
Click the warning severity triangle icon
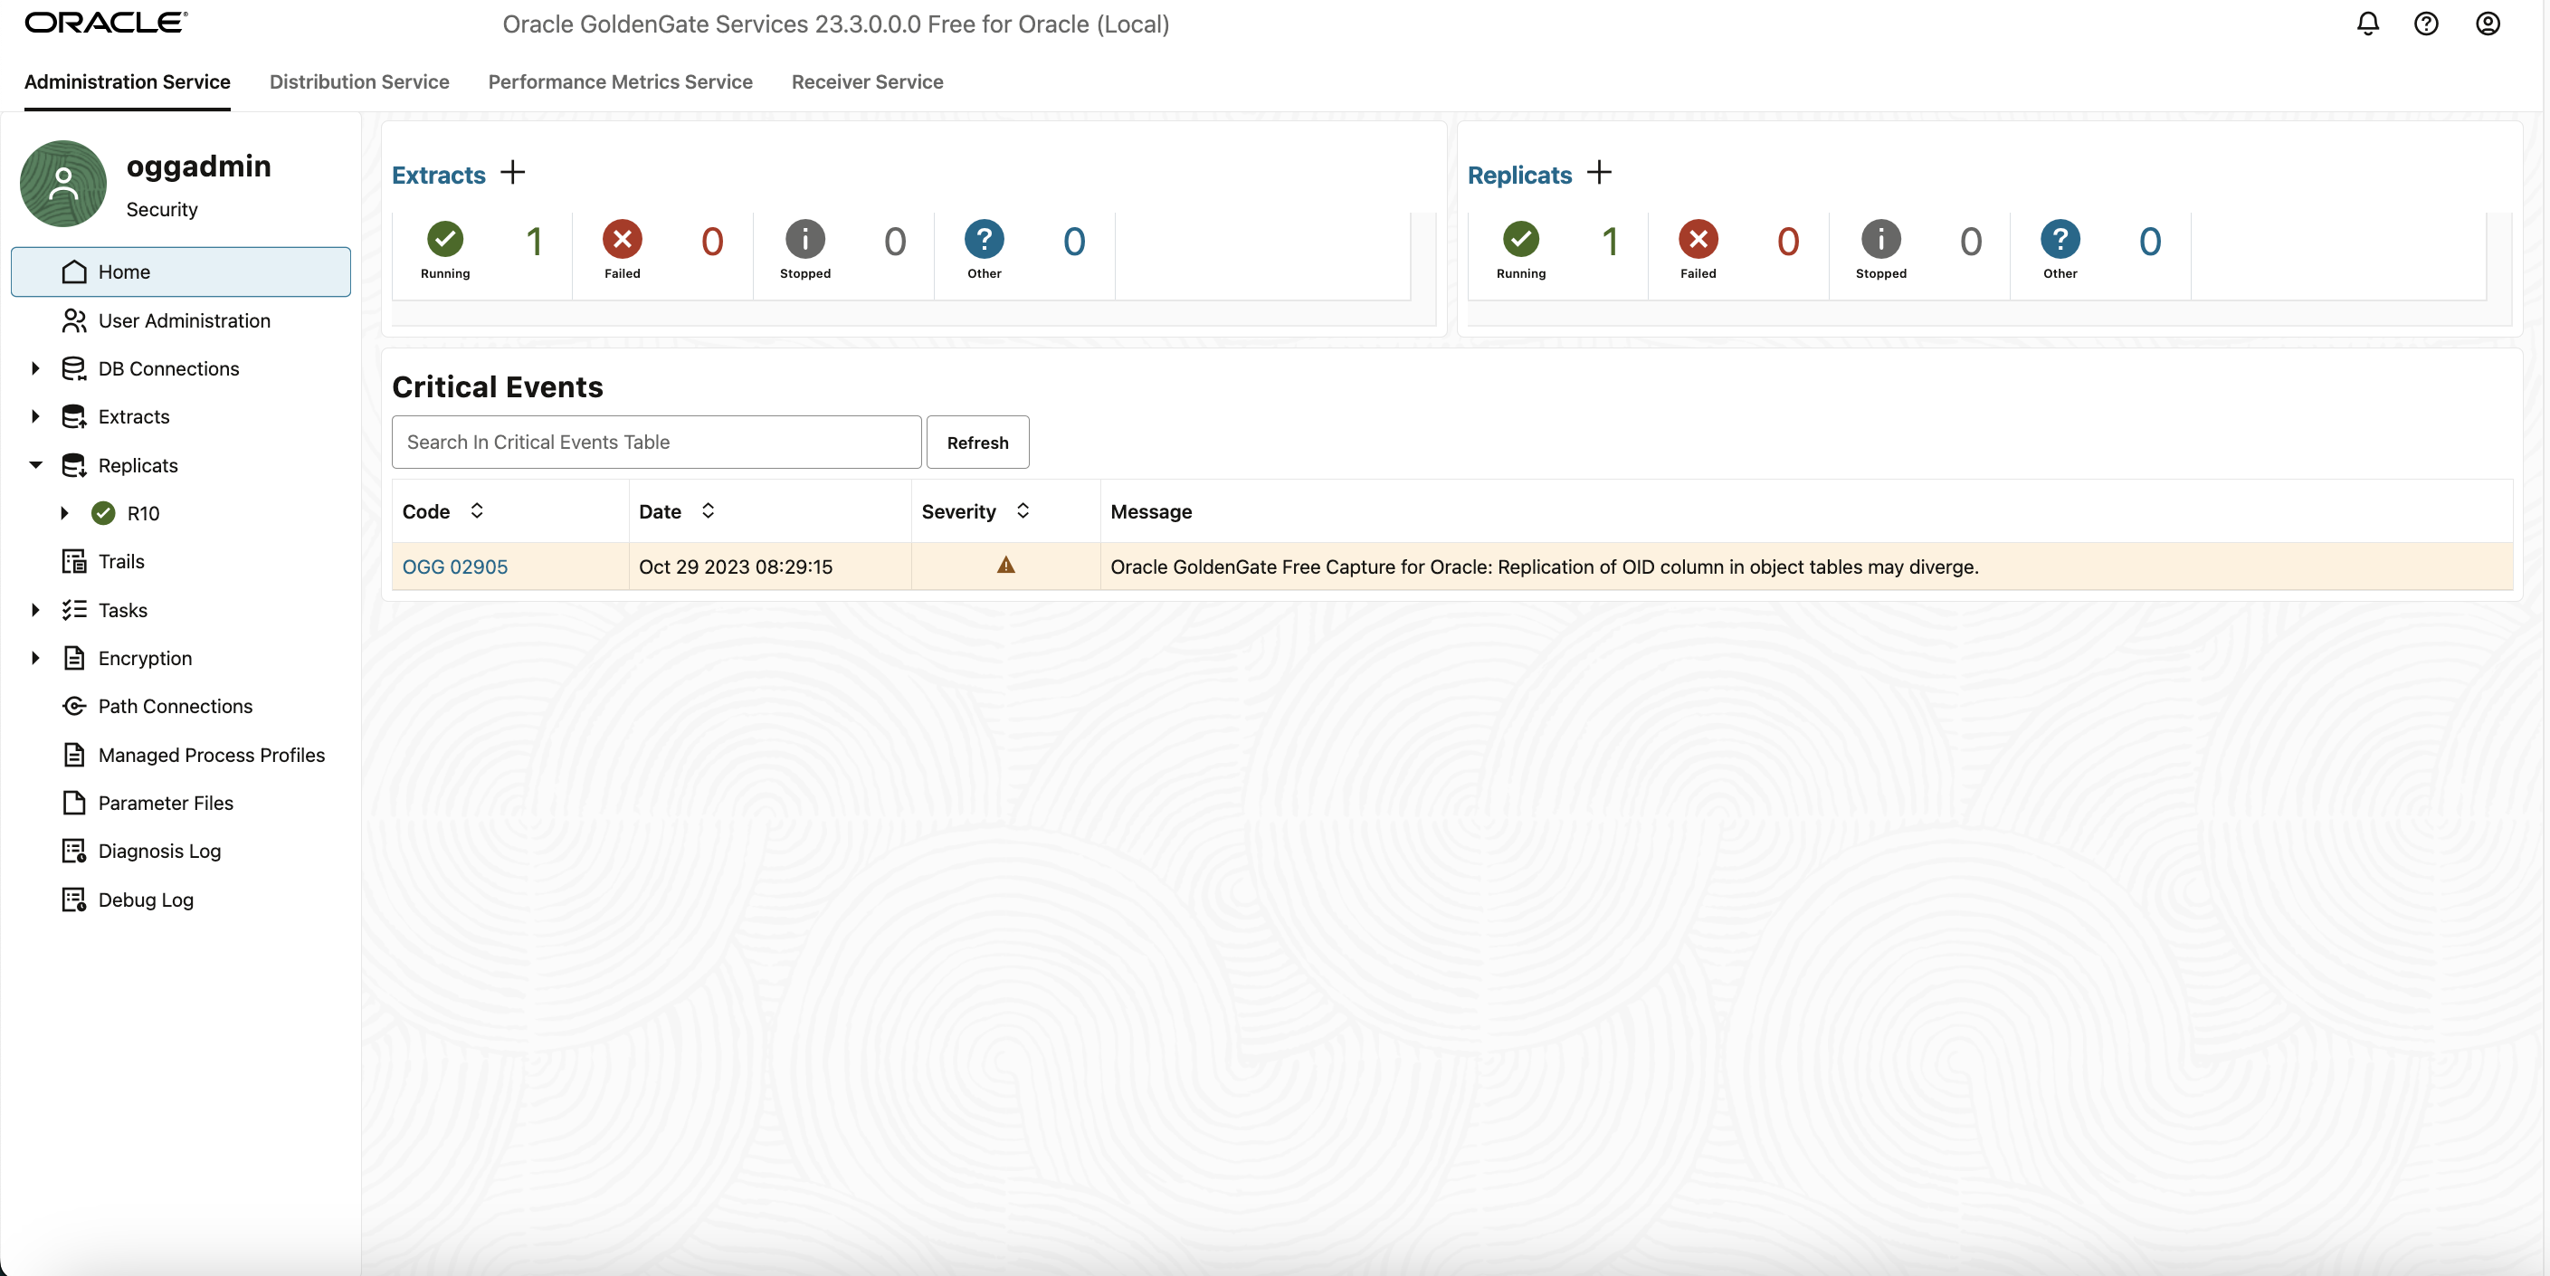(x=1004, y=566)
